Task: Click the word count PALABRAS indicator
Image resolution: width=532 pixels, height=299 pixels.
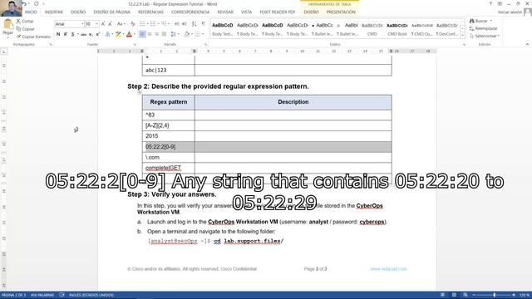Action: pyautogui.click(x=42, y=295)
